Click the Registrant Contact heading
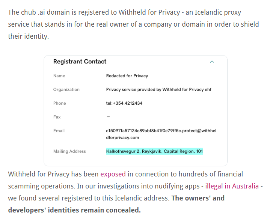 [80, 62]
